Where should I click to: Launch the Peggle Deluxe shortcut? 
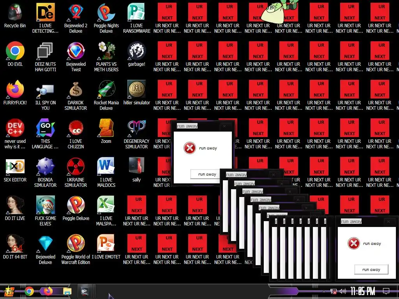click(x=76, y=205)
